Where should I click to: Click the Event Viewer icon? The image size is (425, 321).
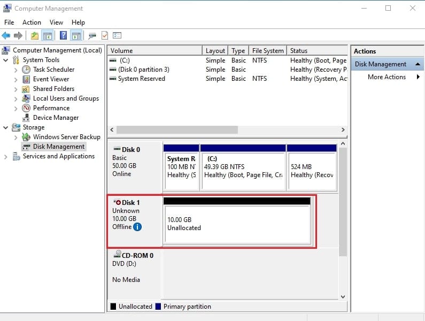26,79
